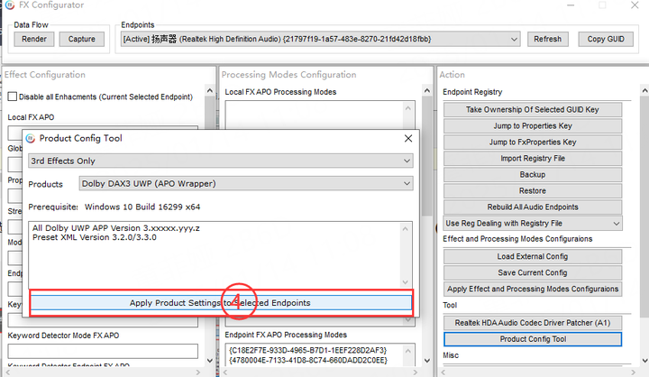This screenshot has height=377, width=649.
Task: Expand the 3rd Effects Only dropdown
Action: coord(221,161)
